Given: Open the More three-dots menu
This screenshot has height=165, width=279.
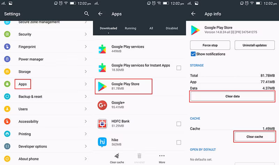Looking at the screenshot, I should click(162, 156).
